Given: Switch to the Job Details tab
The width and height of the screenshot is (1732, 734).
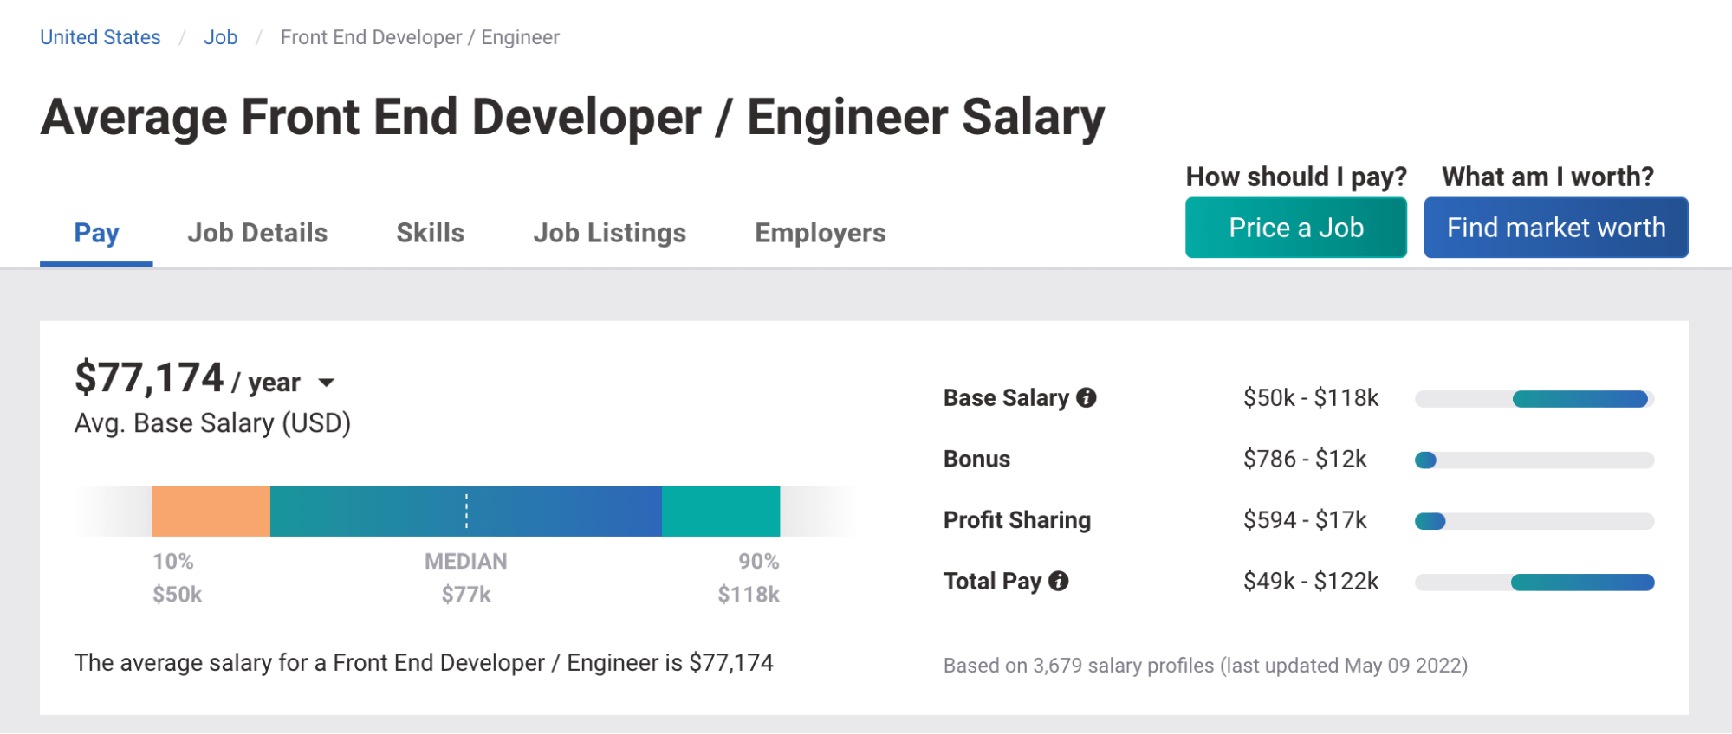Looking at the screenshot, I should [x=257, y=232].
